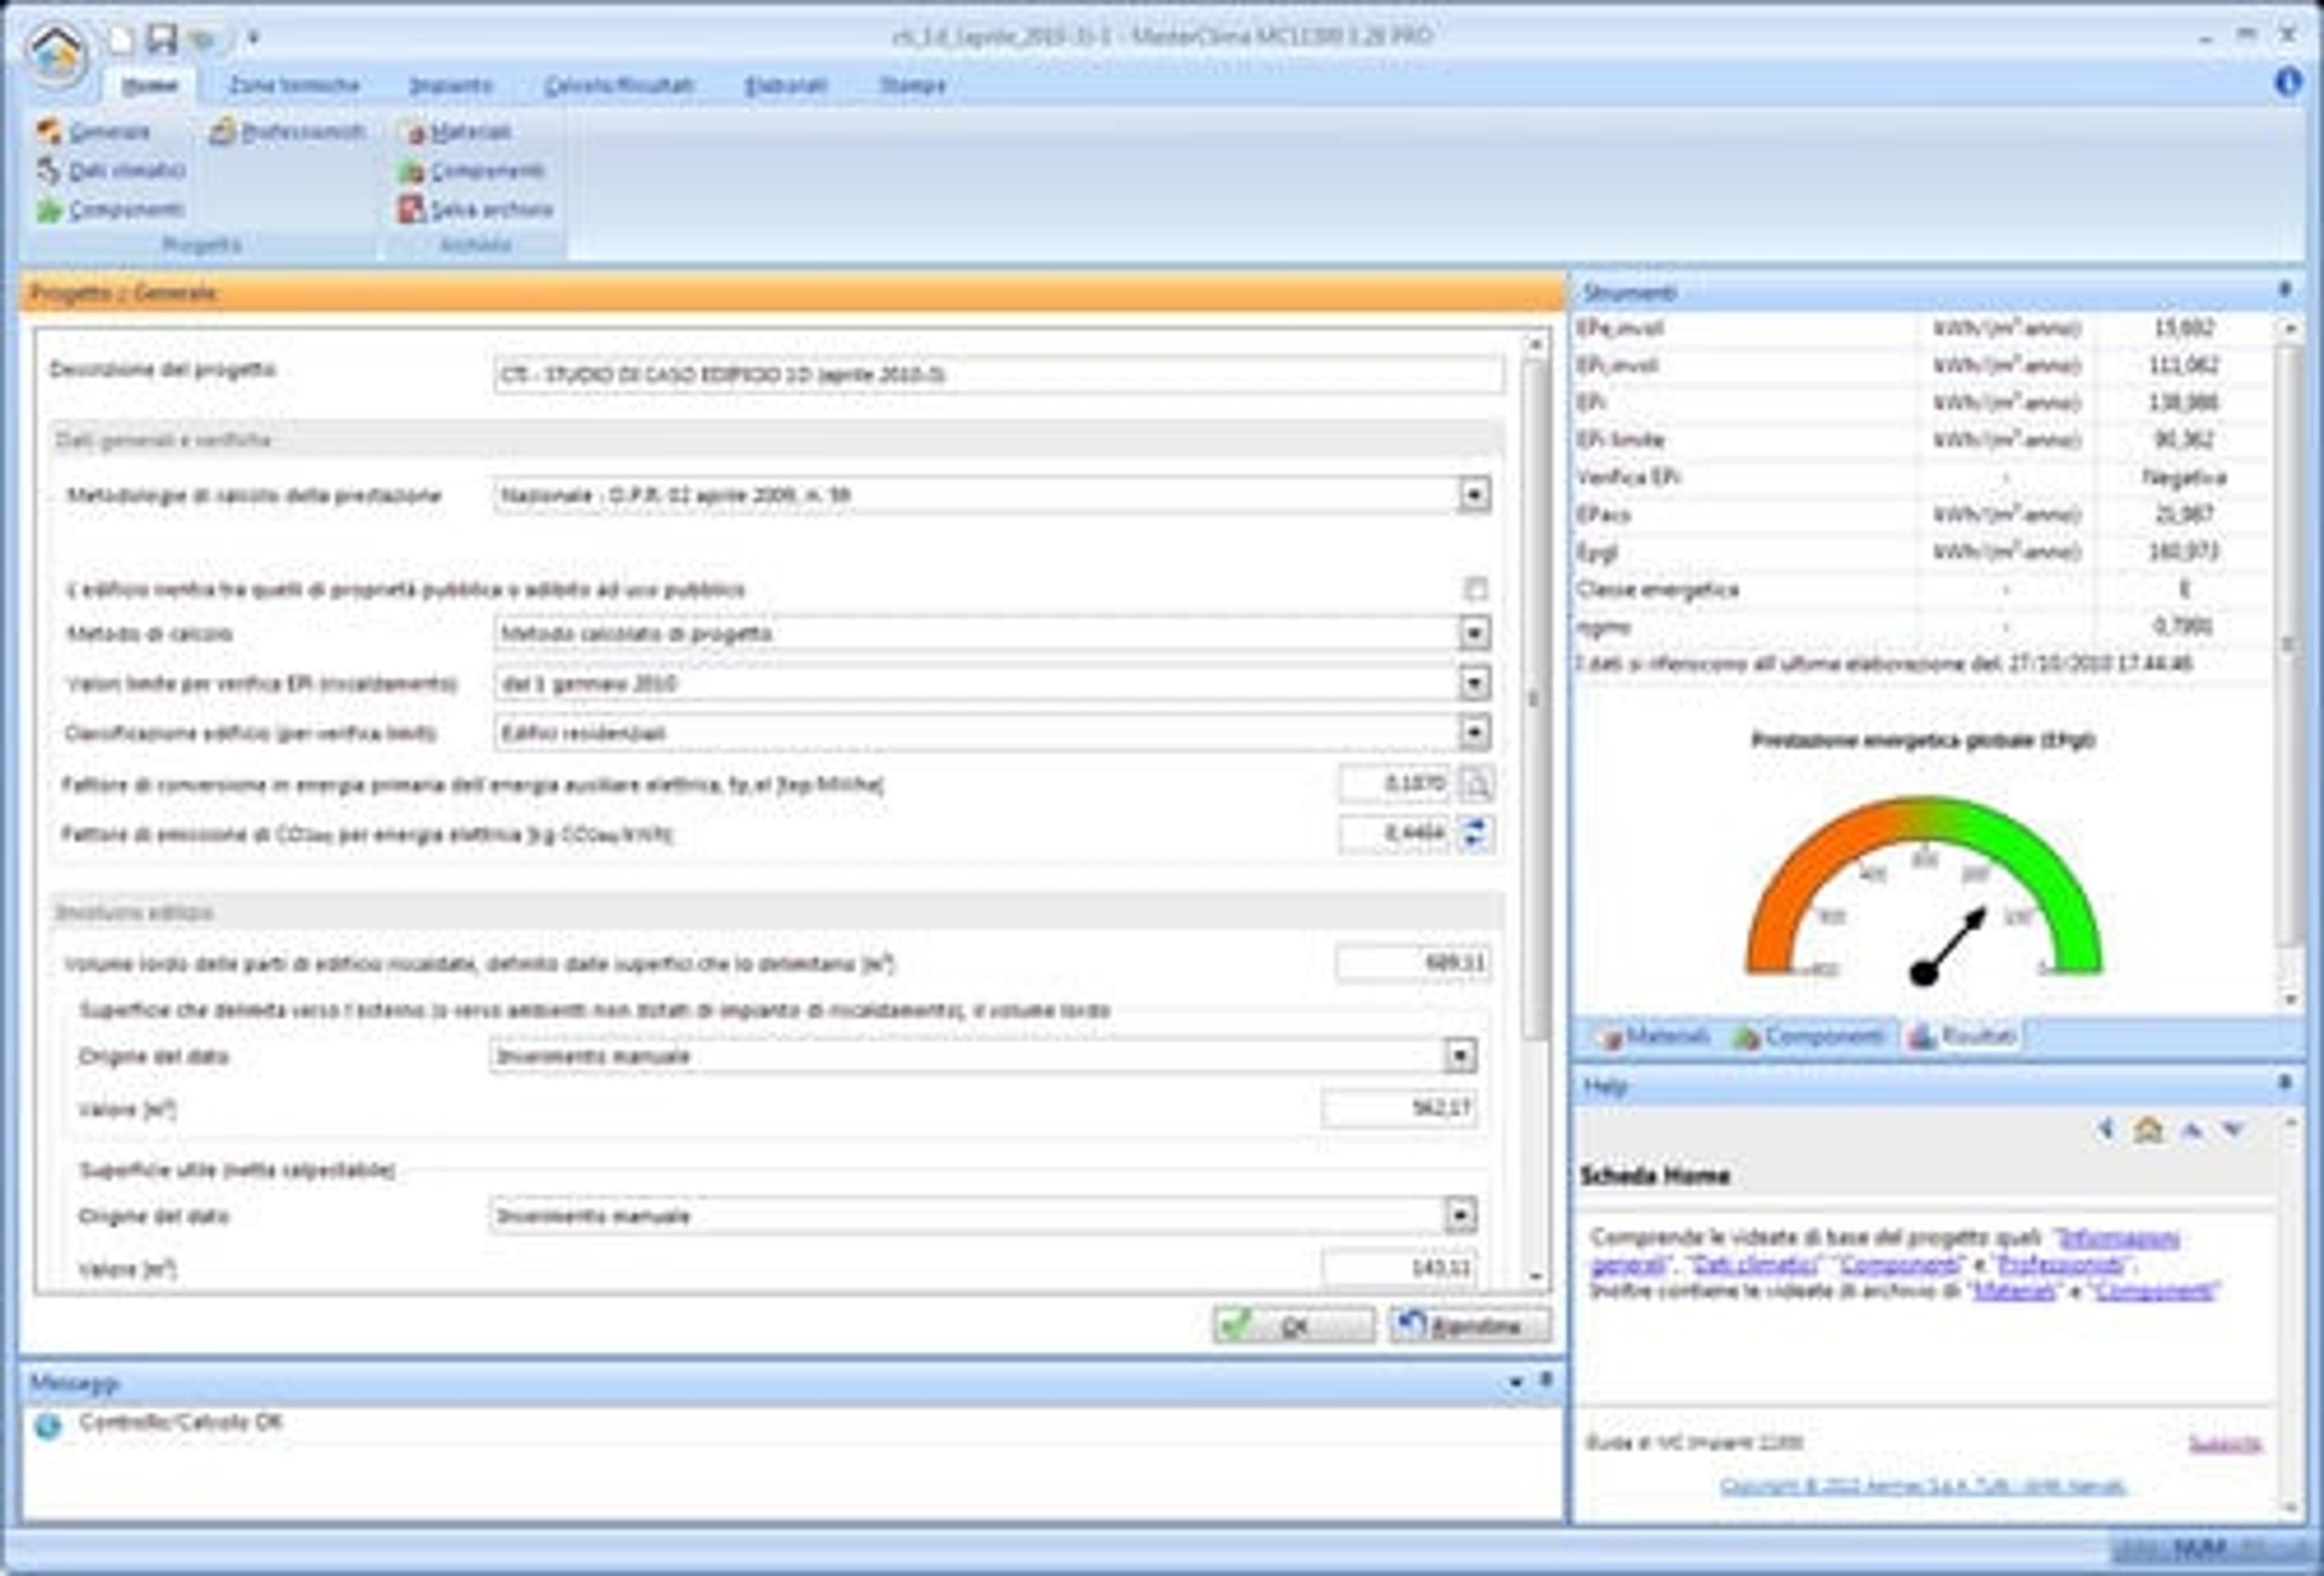Open the Metodologia di calcolo dropdown
The image size is (2324, 1576).
tap(1474, 495)
